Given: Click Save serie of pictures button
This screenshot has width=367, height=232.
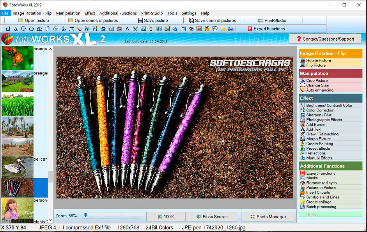Looking at the screenshot, I should 213,20.
